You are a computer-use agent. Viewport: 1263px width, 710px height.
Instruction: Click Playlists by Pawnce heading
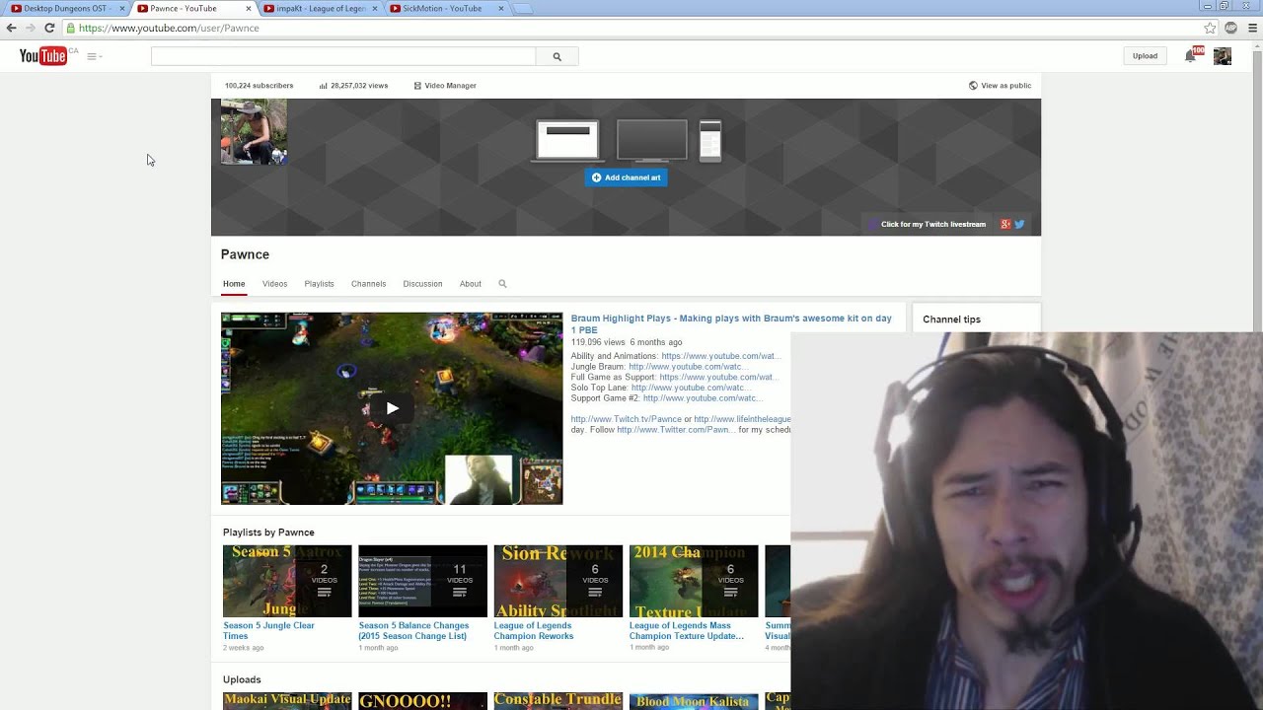(268, 532)
